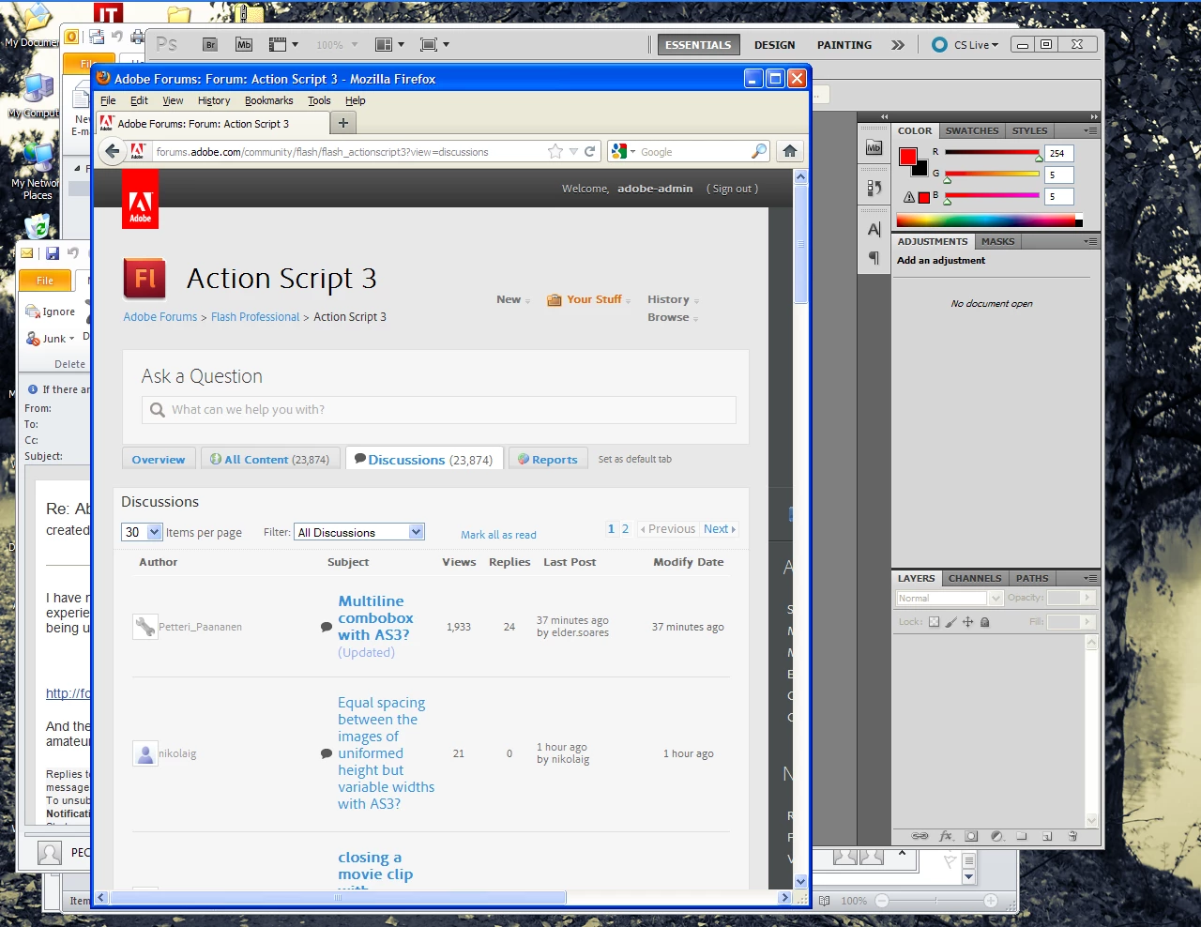
Task: Open the Layers panel options menu
Action: [1090, 578]
